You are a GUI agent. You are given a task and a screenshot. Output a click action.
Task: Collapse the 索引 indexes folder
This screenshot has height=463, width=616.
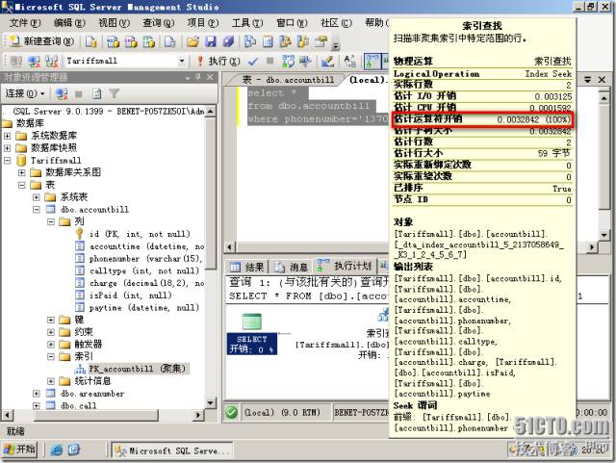(51, 356)
